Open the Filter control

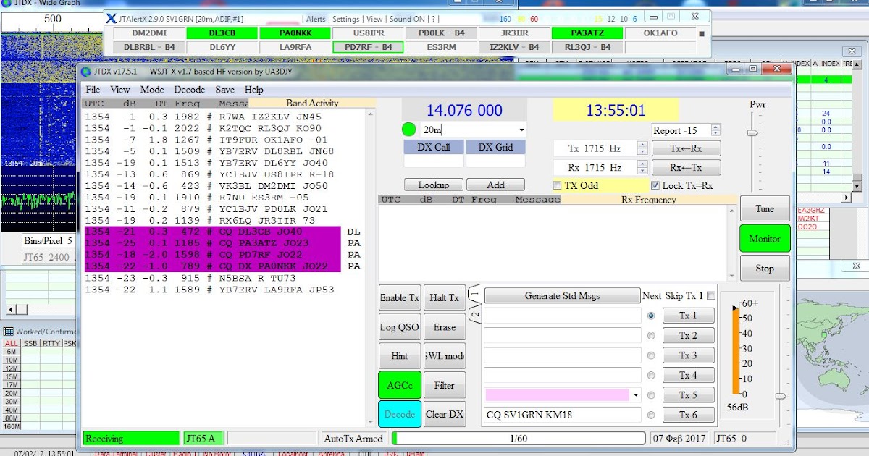point(444,385)
